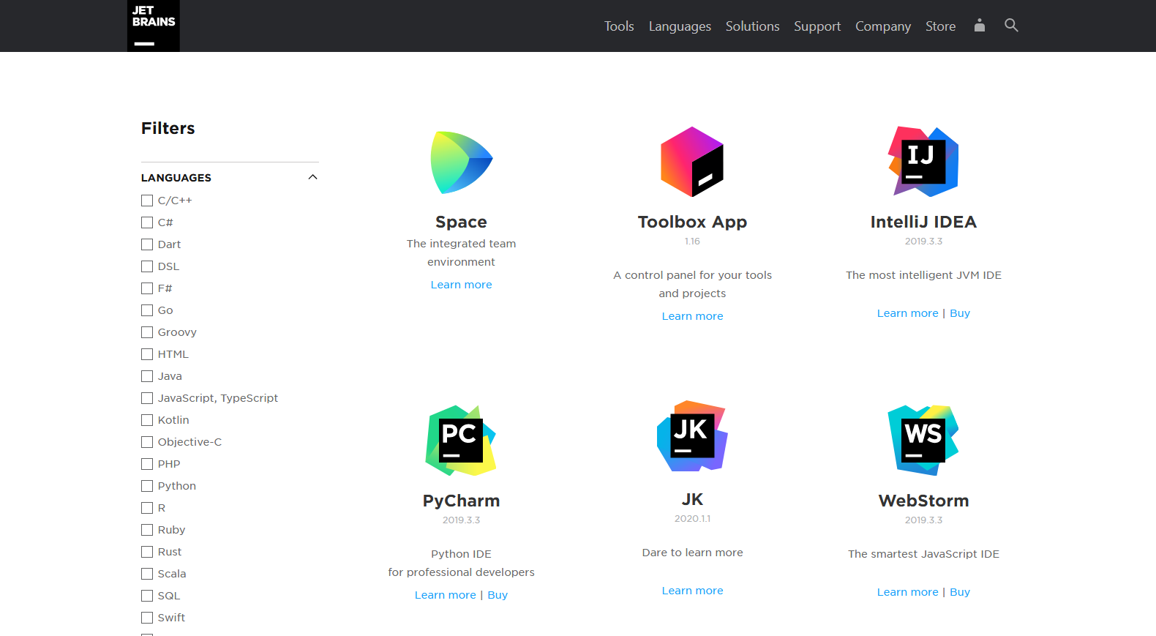Check the C# language filter
This screenshot has height=636, width=1156.
pyautogui.click(x=147, y=222)
